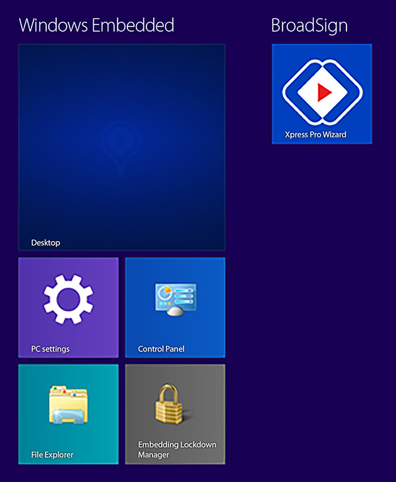Image resolution: width=396 pixels, height=482 pixels.
Task: Open the PC settings gear tile
Action: (x=69, y=308)
